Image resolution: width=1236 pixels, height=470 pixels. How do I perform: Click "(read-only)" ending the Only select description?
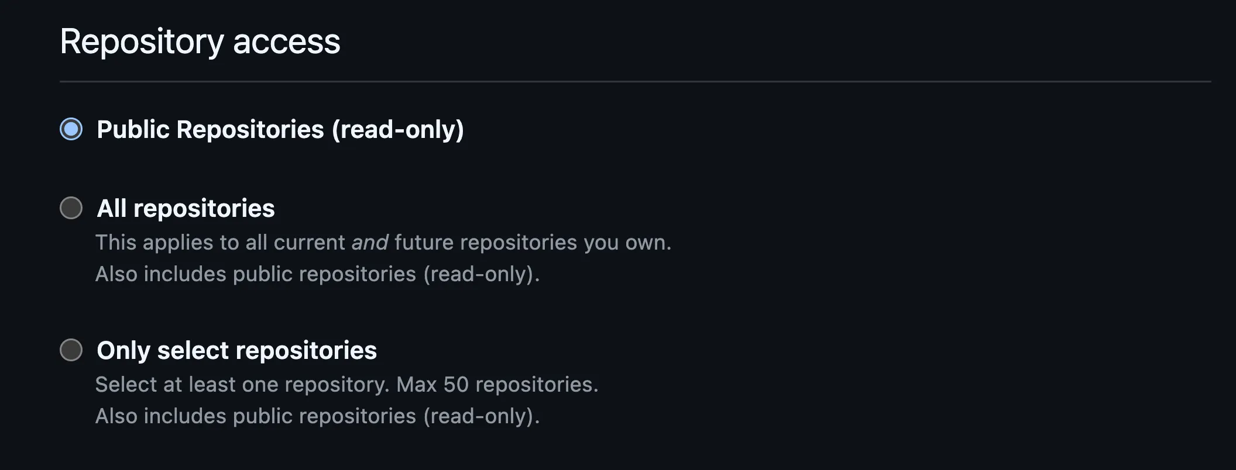(480, 416)
